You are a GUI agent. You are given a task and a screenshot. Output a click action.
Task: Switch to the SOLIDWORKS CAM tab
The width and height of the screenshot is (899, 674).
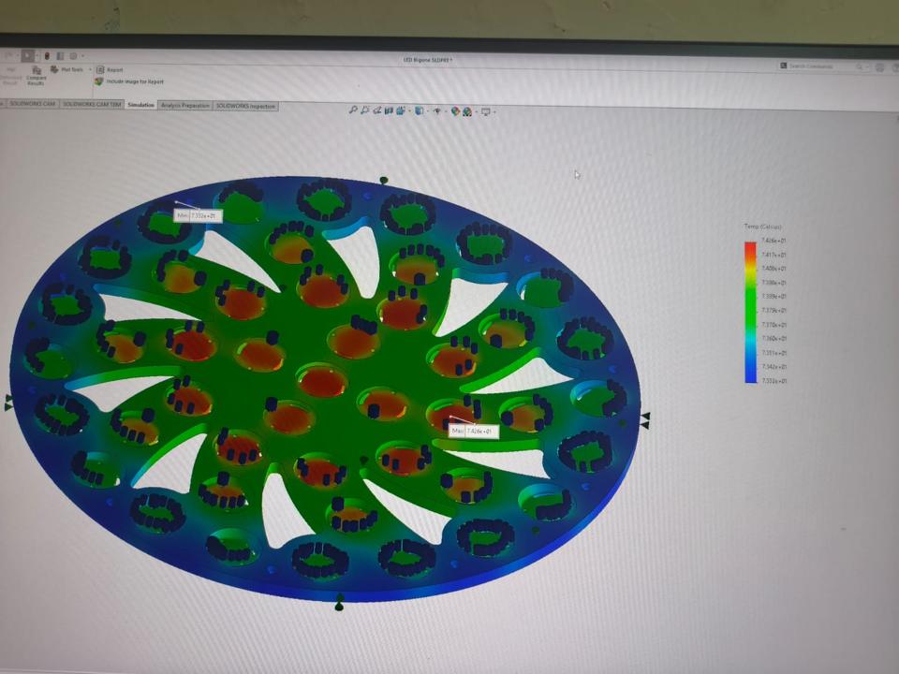click(32, 104)
